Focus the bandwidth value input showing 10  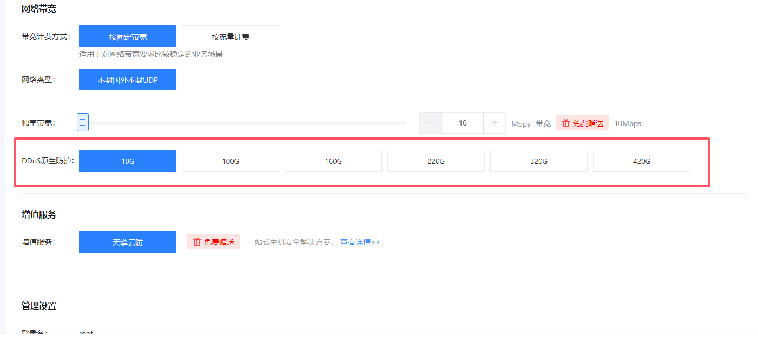[x=463, y=123]
